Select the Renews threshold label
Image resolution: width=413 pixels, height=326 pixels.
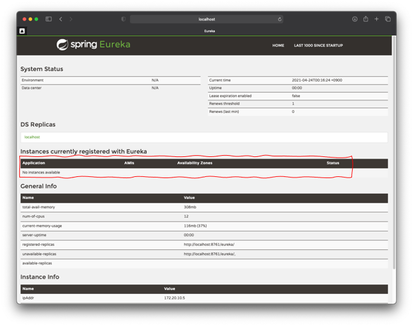(224, 104)
